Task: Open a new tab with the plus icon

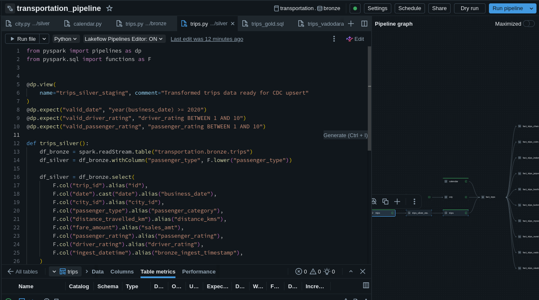Action: pos(351,24)
